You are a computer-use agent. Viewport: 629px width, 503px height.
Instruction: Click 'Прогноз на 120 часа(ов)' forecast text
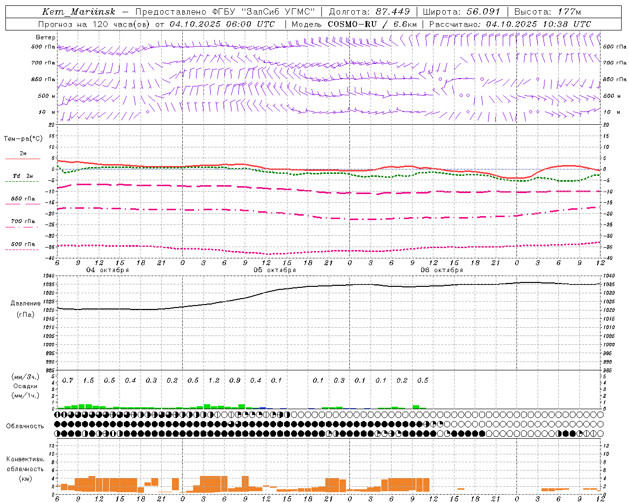pyautogui.click(x=94, y=24)
